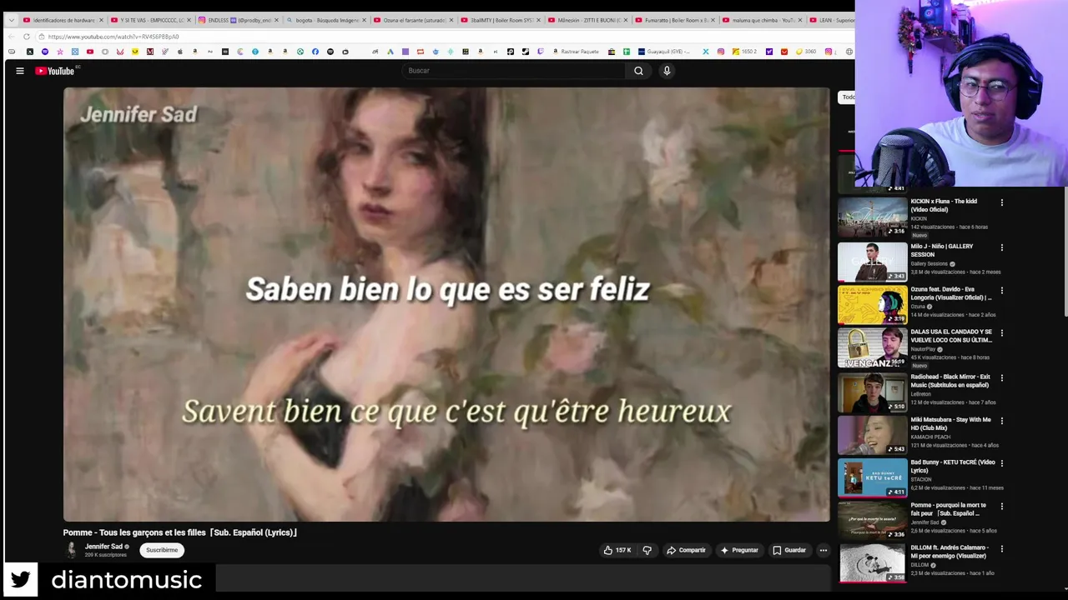
Task: Open options menu for Ozuna feat. Davido video
Action: [x=1002, y=291]
